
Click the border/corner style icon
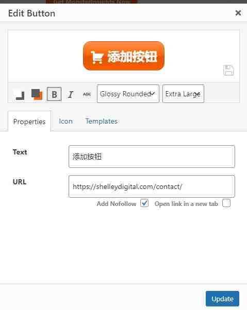(x=20, y=95)
